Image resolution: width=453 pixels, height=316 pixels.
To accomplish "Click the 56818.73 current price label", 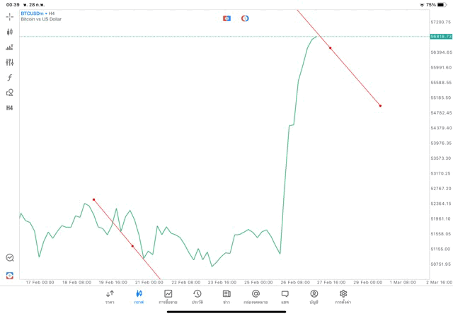I will click(440, 36).
